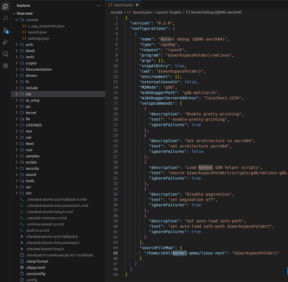288x282 pixels.
Task: Open c_cpp_properties.json in Explorer
Action: [x=46, y=26]
